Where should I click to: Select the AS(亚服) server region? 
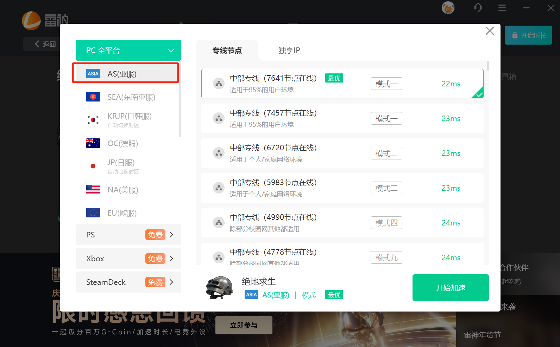click(x=126, y=73)
